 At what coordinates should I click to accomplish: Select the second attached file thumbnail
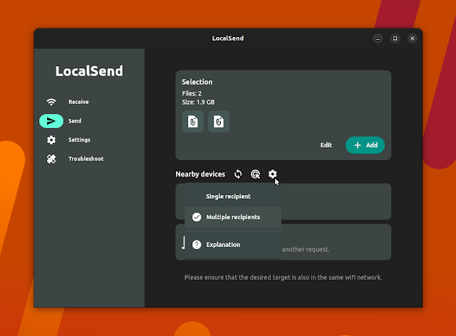219,122
